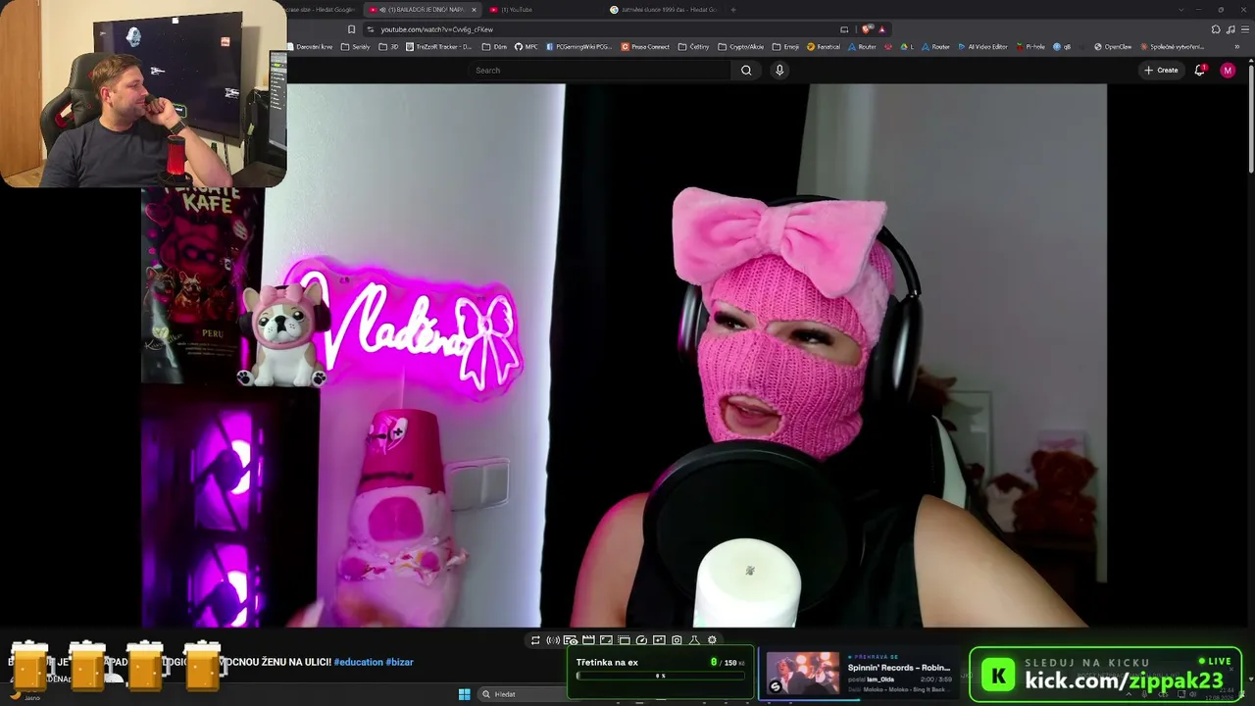Click the Windows Start button
The height and width of the screenshot is (706, 1255).
[x=464, y=694]
